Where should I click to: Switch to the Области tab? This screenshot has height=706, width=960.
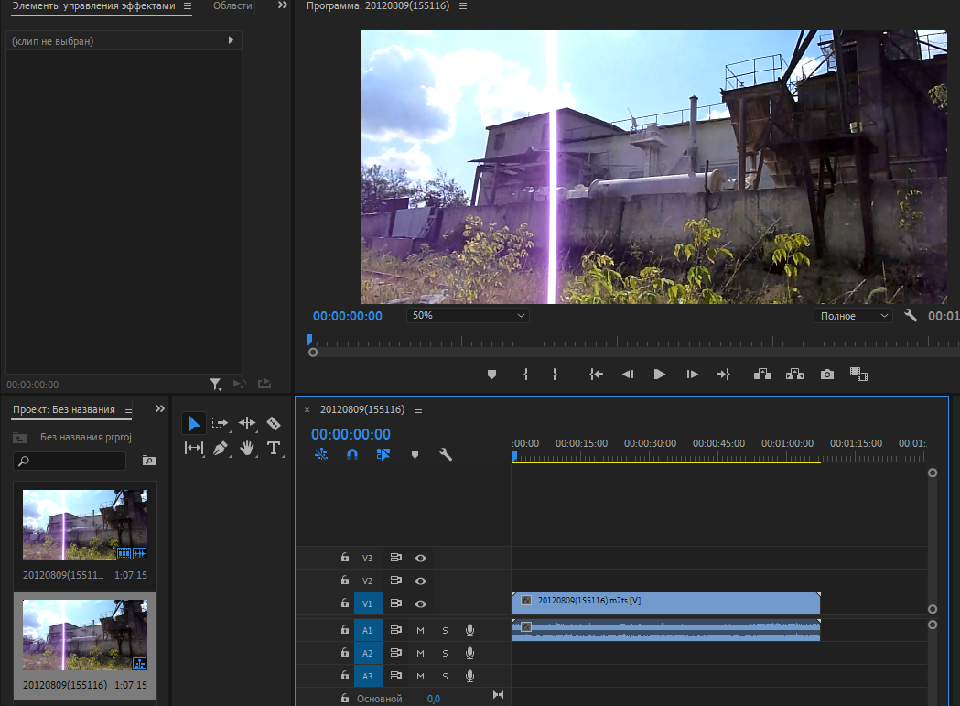[x=232, y=6]
